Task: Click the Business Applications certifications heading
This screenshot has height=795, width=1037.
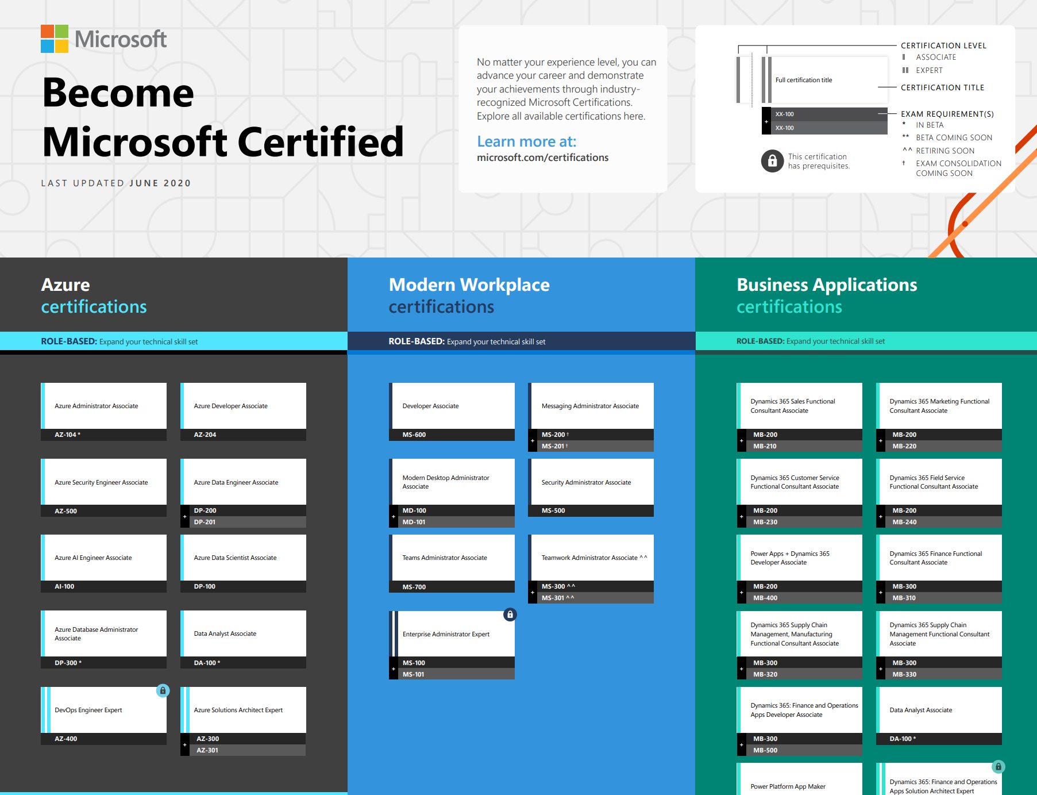Action: (826, 295)
